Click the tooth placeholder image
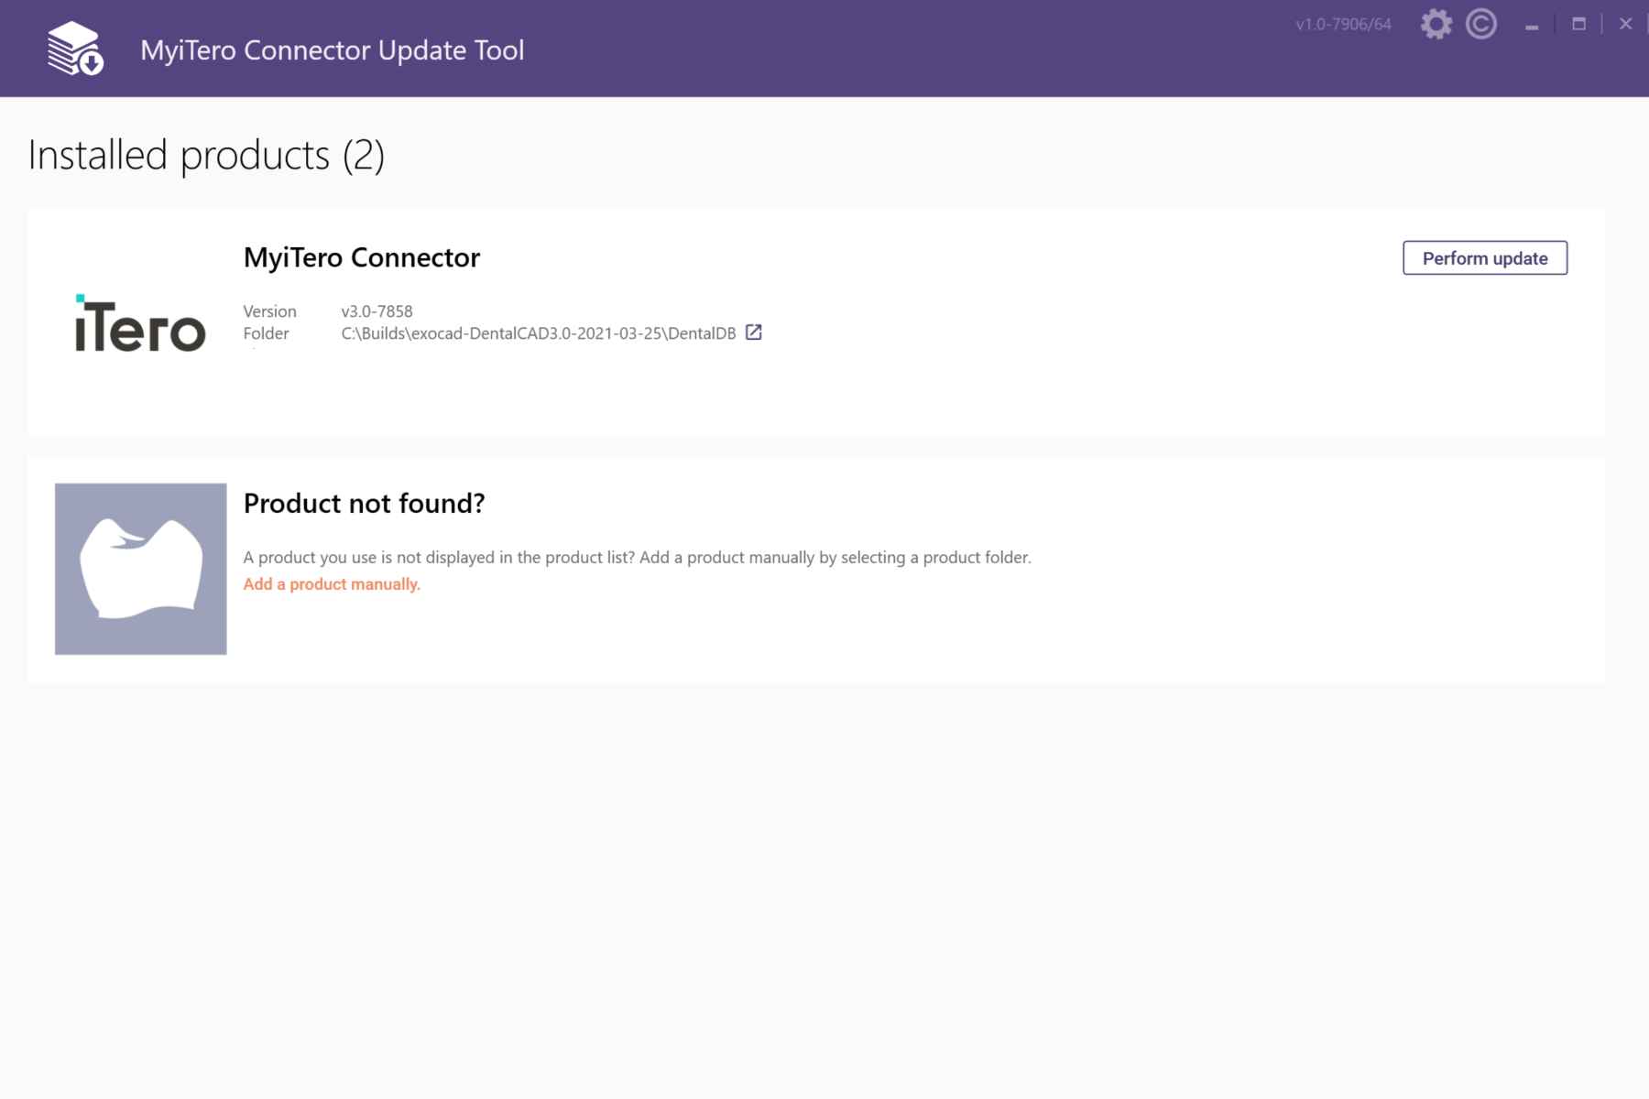 coord(140,569)
